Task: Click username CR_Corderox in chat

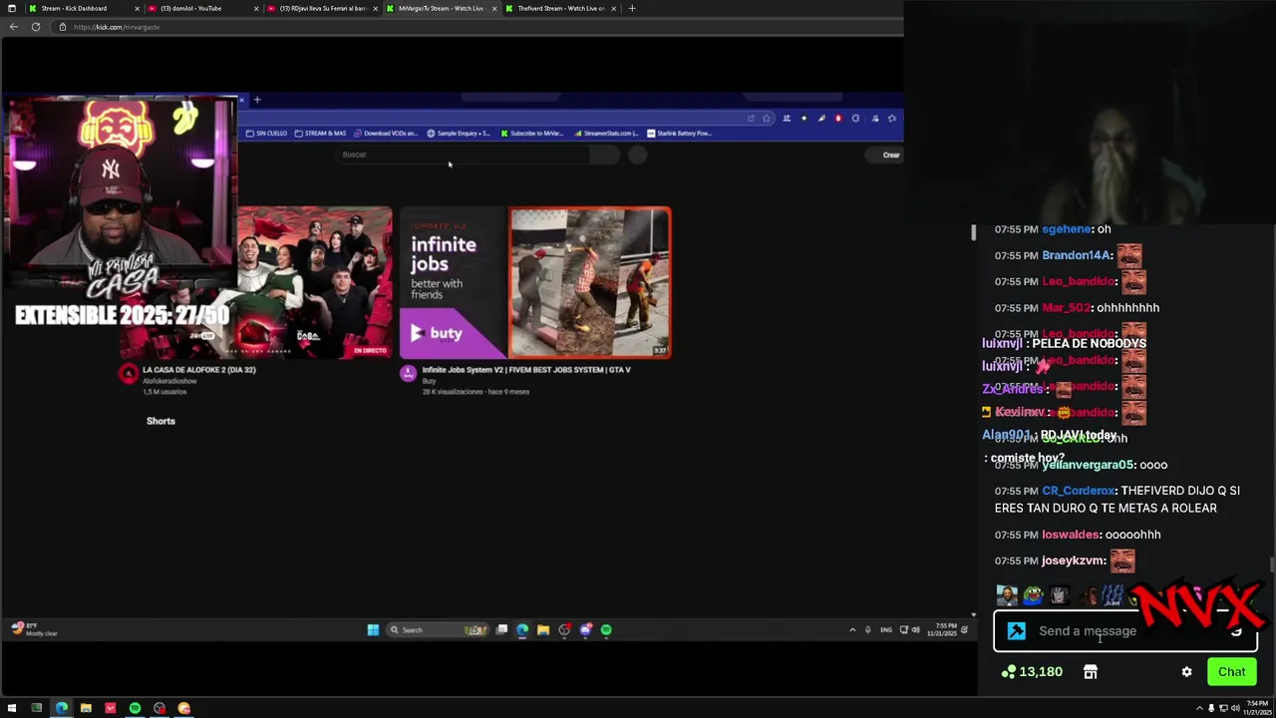Action: coord(1078,491)
